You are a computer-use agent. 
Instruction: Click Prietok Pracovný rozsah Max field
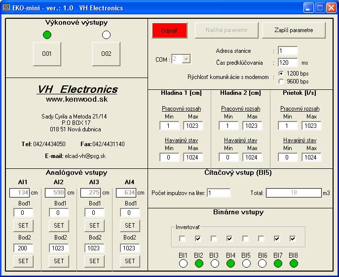tap(311, 126)
